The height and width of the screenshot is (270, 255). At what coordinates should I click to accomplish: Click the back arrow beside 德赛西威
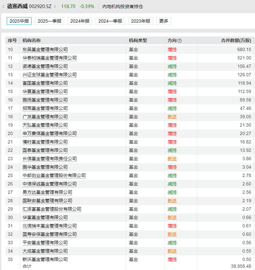coord(3,6)
